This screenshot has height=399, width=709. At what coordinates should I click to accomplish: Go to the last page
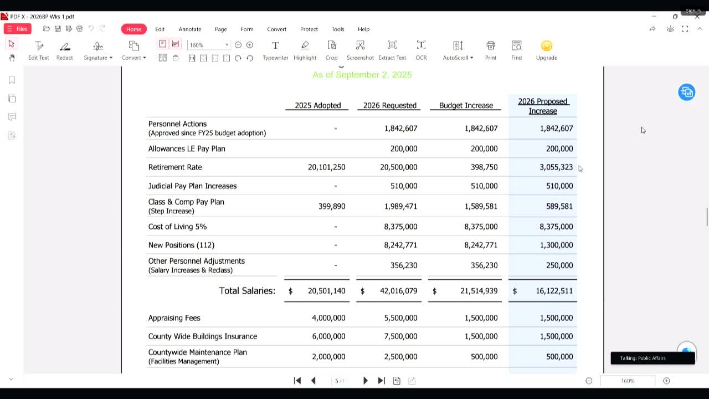(x=381, y=381)
